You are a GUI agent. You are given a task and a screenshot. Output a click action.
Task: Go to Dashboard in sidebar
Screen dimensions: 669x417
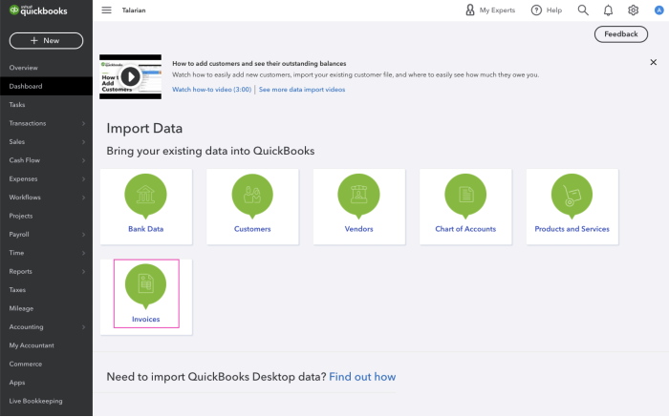coord(46,86)
